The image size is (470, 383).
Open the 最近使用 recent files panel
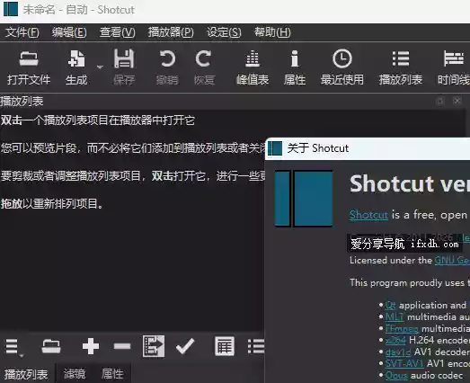(x=342, y=67)
